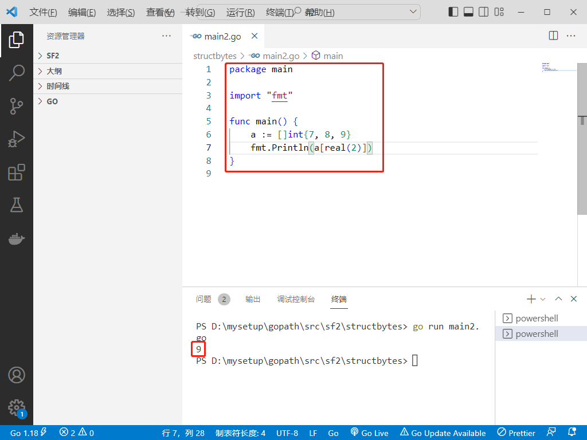Toggle notifications via the bell icon
Screen dimensions: 587x440
pos(571,433)
